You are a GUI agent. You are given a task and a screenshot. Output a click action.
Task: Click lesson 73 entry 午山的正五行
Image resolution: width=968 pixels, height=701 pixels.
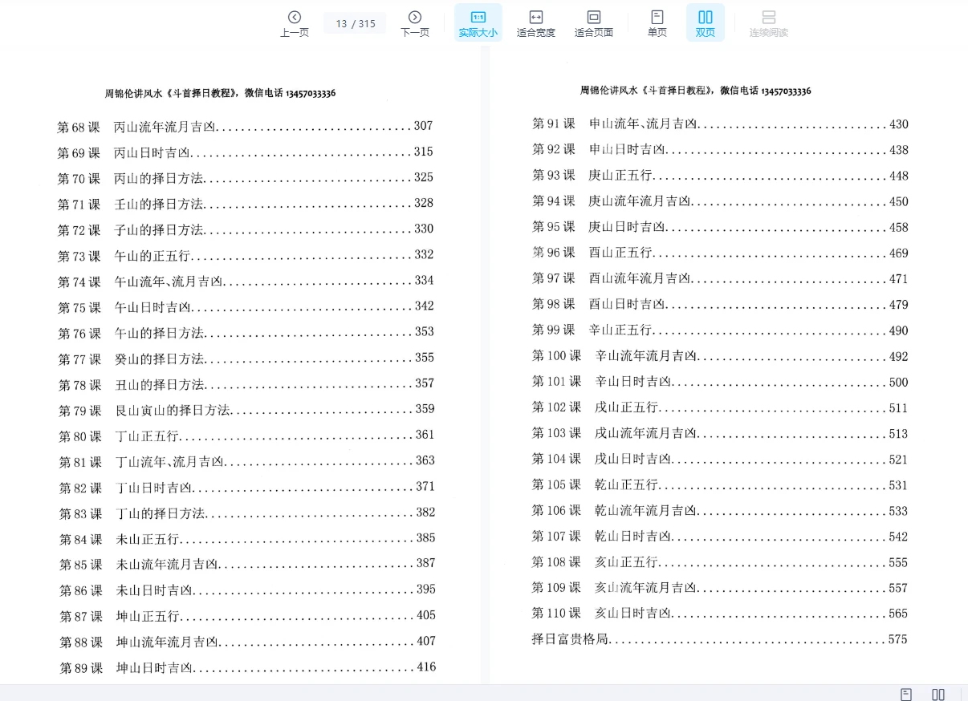pyautogui.click(x=246, y=255)
